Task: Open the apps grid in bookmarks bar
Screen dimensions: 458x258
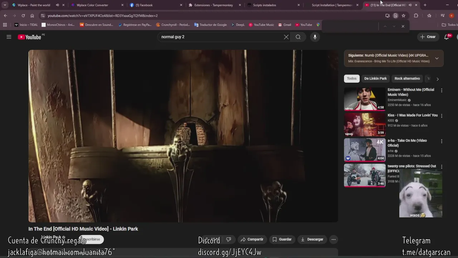Action: pyautogui.click(x=5, y=25)
